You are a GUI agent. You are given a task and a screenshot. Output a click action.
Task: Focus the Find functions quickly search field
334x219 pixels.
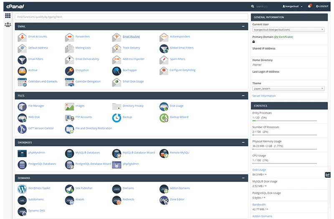[x=132, y=17]
